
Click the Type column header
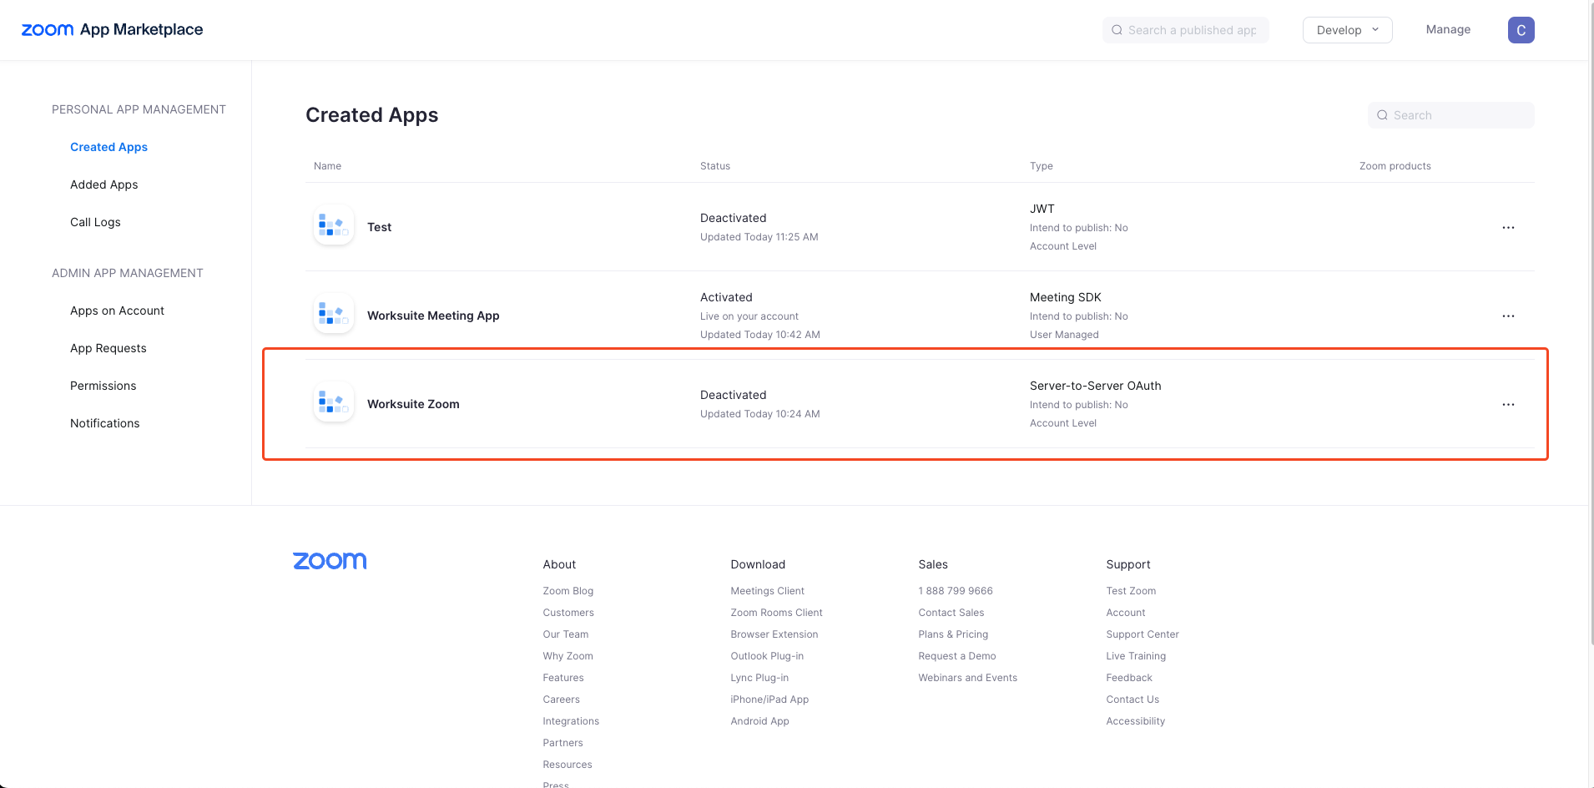[x=1041, y=166]
